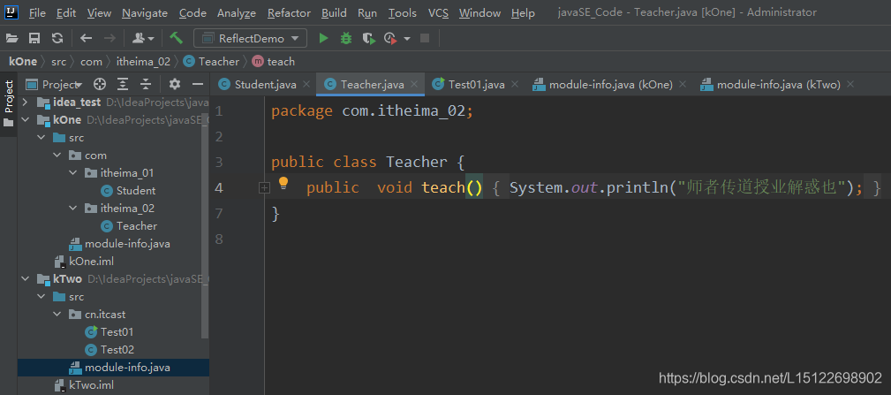The height and width of the screenshot is (395, 891).
Task: Click the Expand All icon in Project panel
Action: tap(123, 85)
